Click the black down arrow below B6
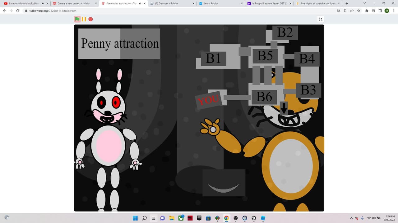The image size is (398, 223). click(284, 108)
